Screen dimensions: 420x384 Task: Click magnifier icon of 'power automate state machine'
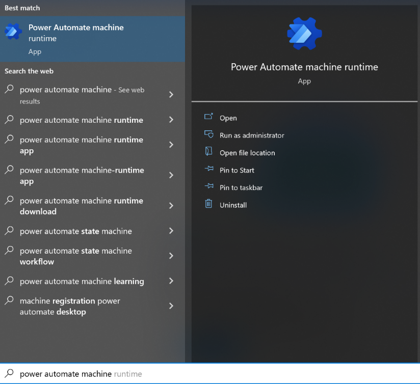(9, 231)
